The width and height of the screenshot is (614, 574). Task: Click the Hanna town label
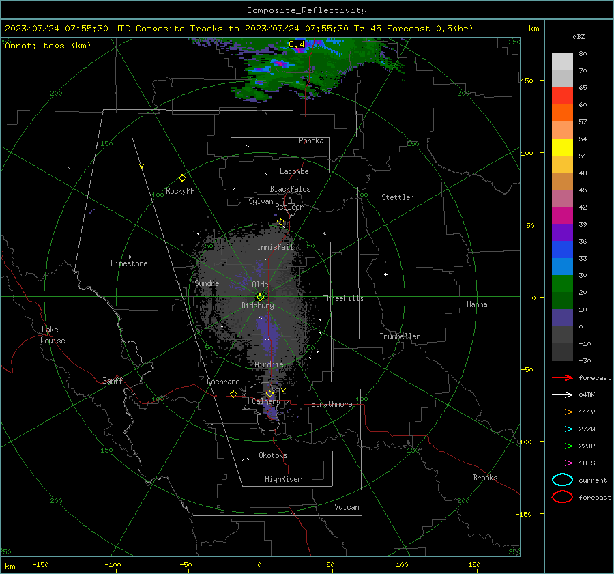(x=477, y=304)
